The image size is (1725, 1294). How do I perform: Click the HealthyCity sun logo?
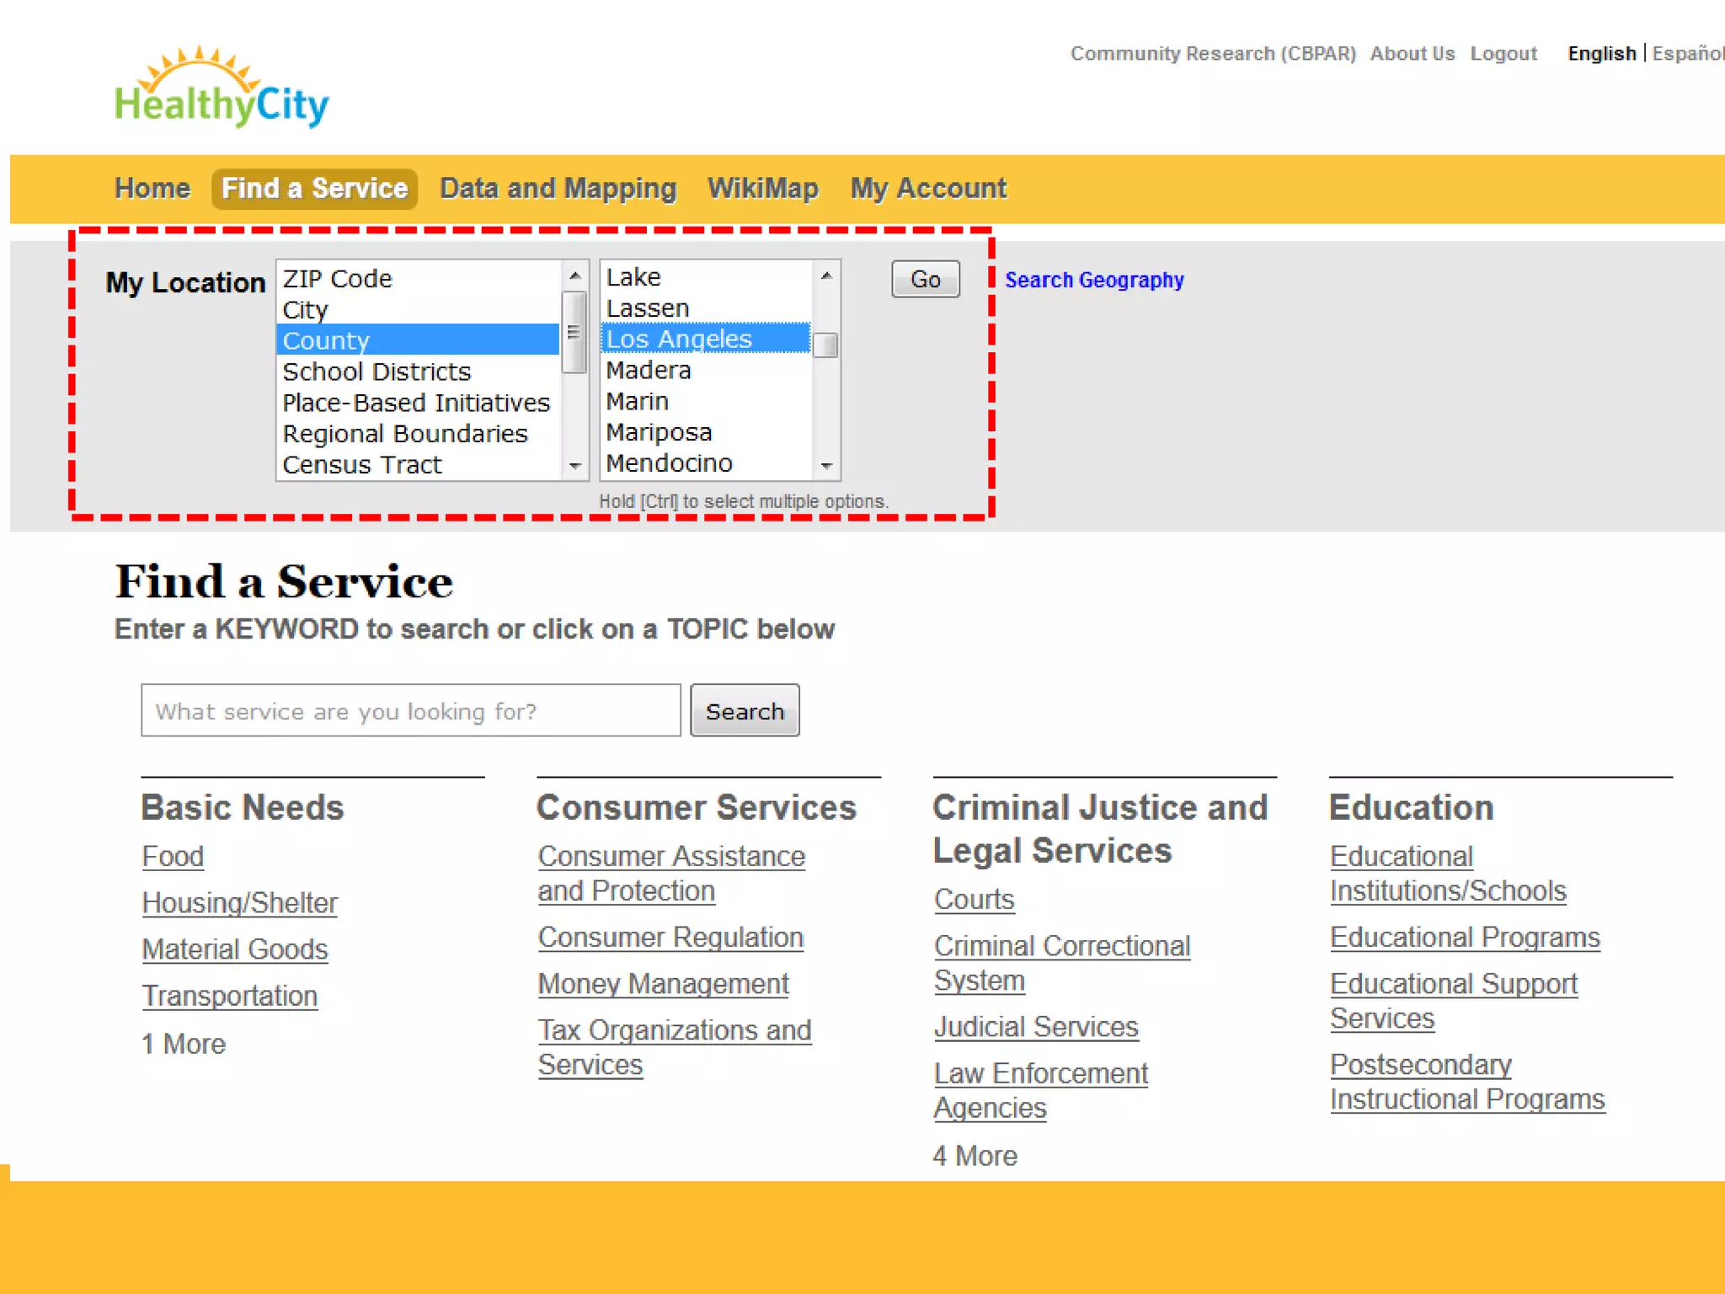coord(221,88)
